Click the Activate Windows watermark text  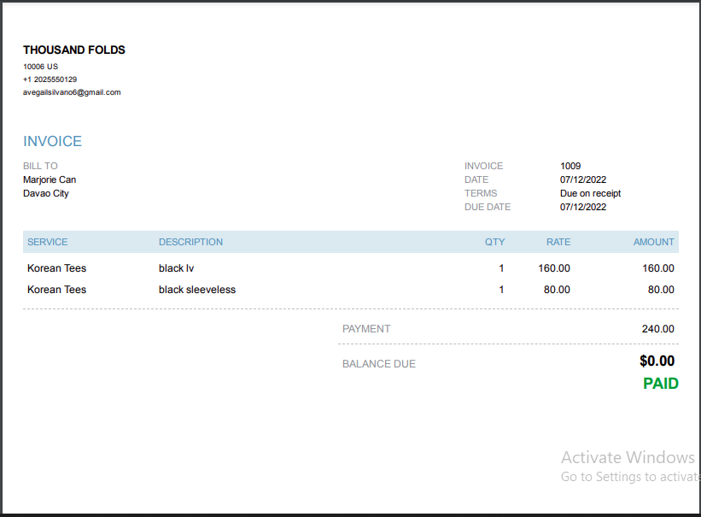click(628, 457)
